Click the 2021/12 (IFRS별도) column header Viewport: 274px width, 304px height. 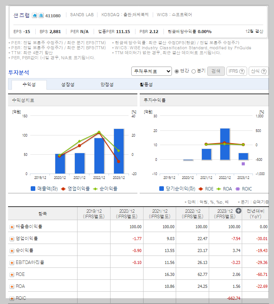coord(160,214)
